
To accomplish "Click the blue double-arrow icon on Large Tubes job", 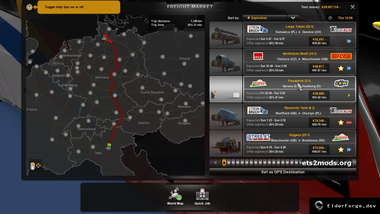I will 349,41.
